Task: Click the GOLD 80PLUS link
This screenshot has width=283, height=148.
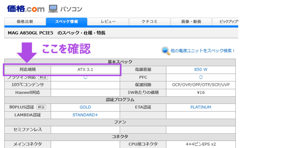Action: [x=85, y=107]
